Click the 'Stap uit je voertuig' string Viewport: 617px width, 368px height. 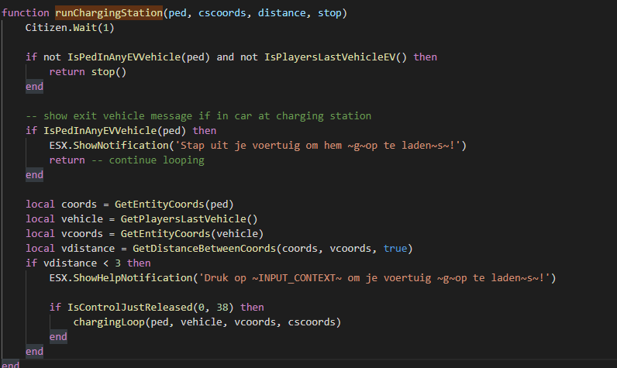coord(318,146)
